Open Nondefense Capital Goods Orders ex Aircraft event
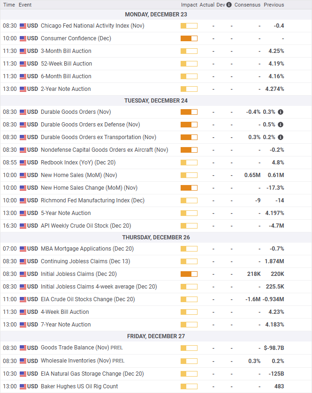The width and height of the screenshot is (312, 393). coord(105,150)
